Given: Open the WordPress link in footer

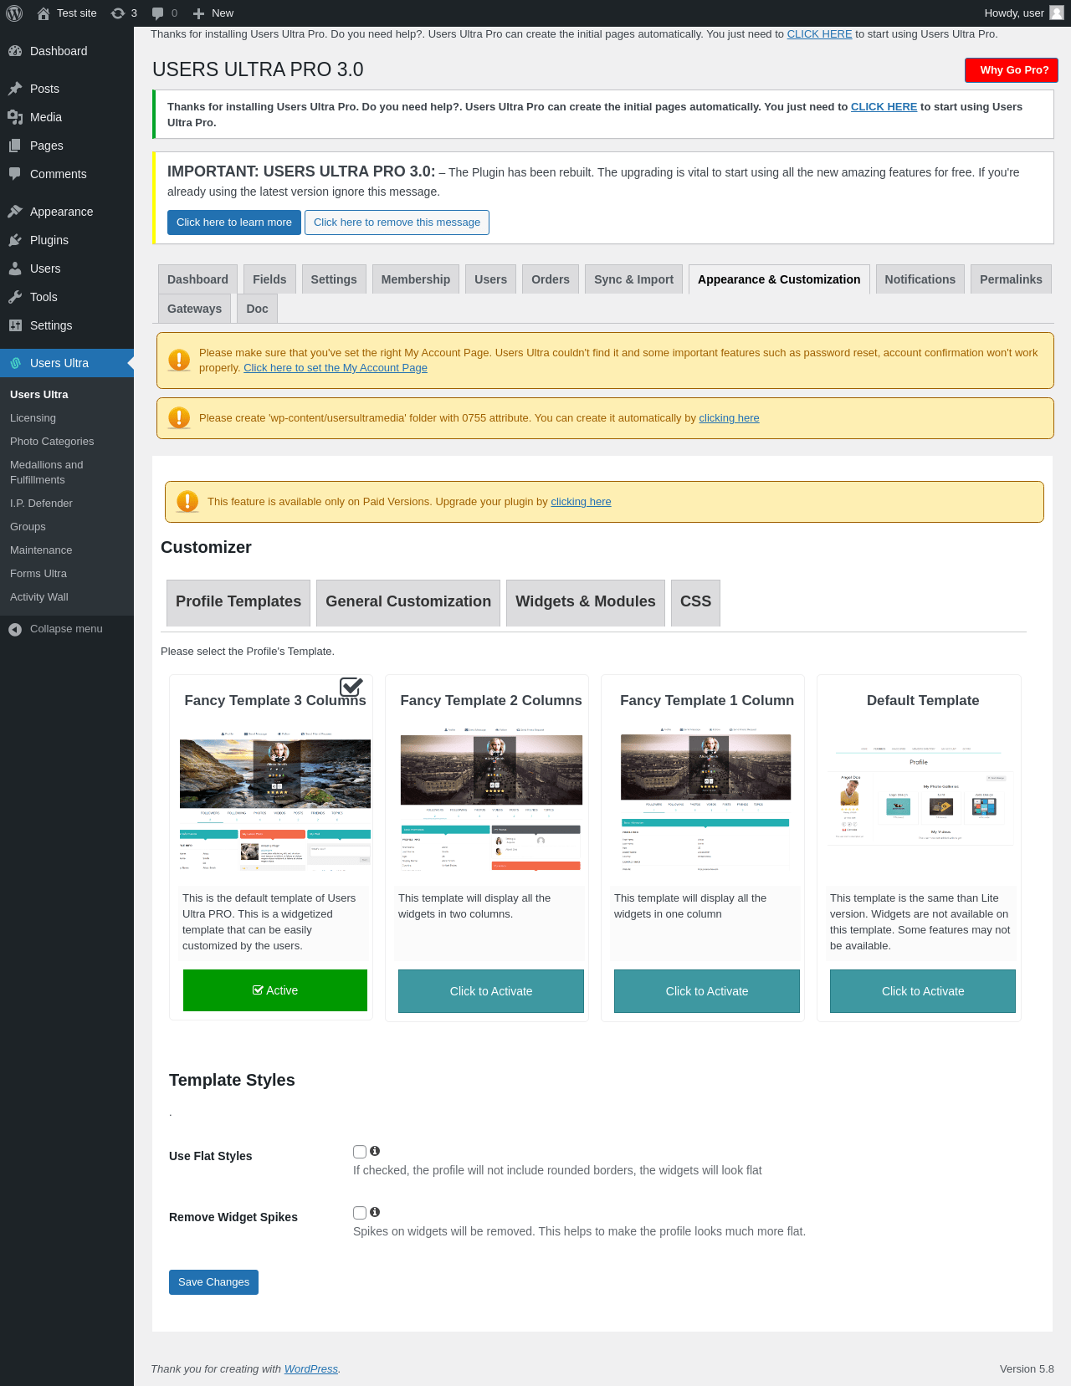Looking at the screenshot, I should (311, 1369).
